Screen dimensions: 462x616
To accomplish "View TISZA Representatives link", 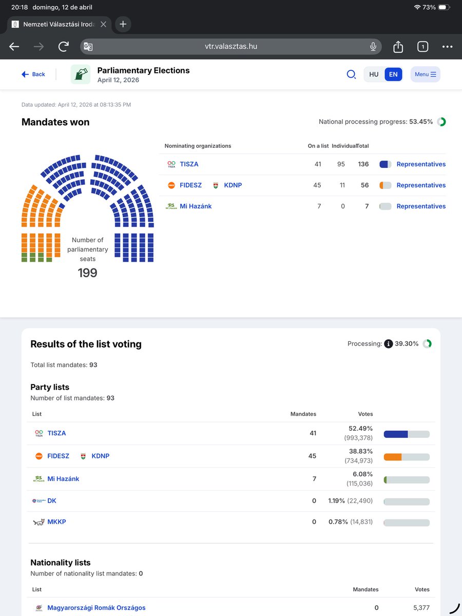I will coord(421,164).
